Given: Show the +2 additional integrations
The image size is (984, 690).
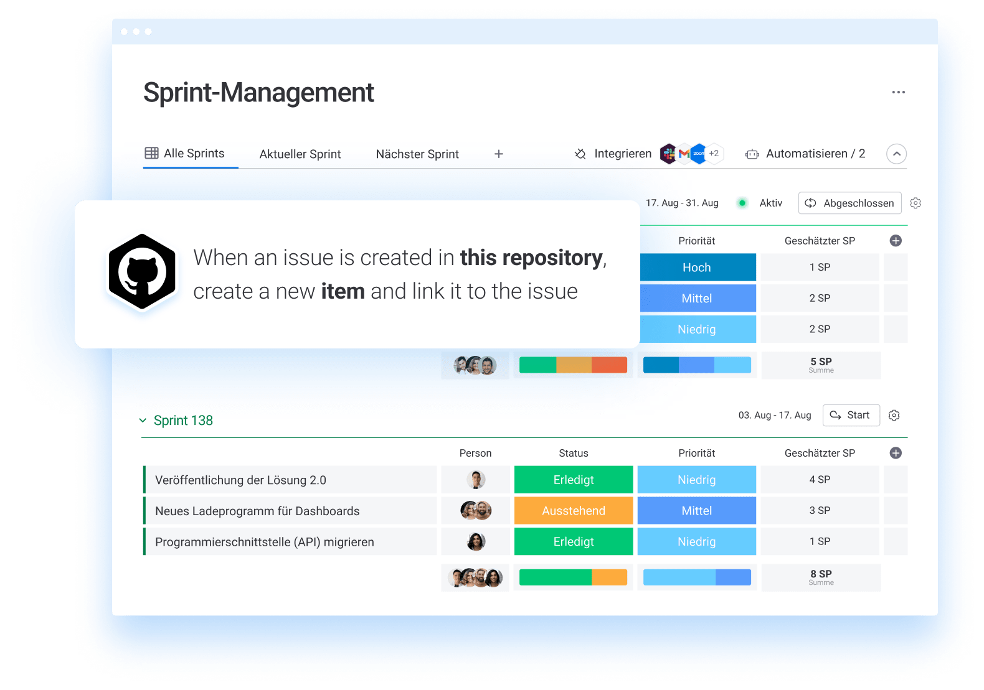Looking at the screenshot, I should [x=714, y=153].
